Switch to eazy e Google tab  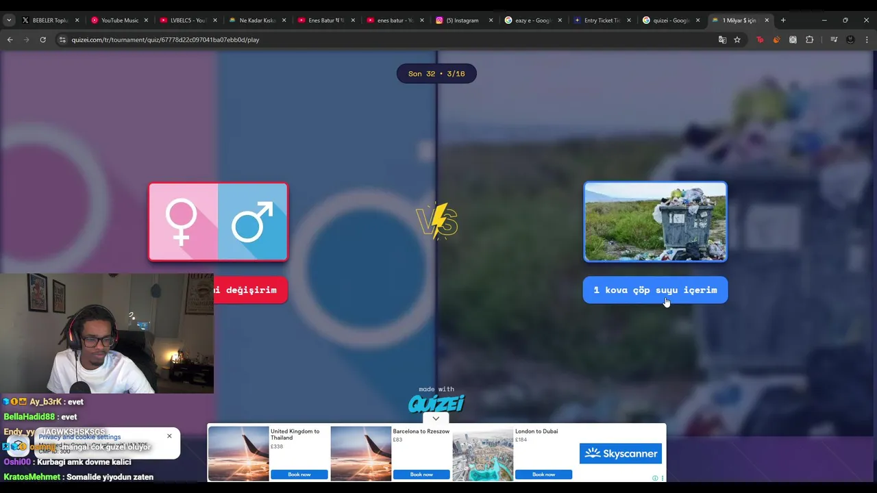tap(534, 21)
